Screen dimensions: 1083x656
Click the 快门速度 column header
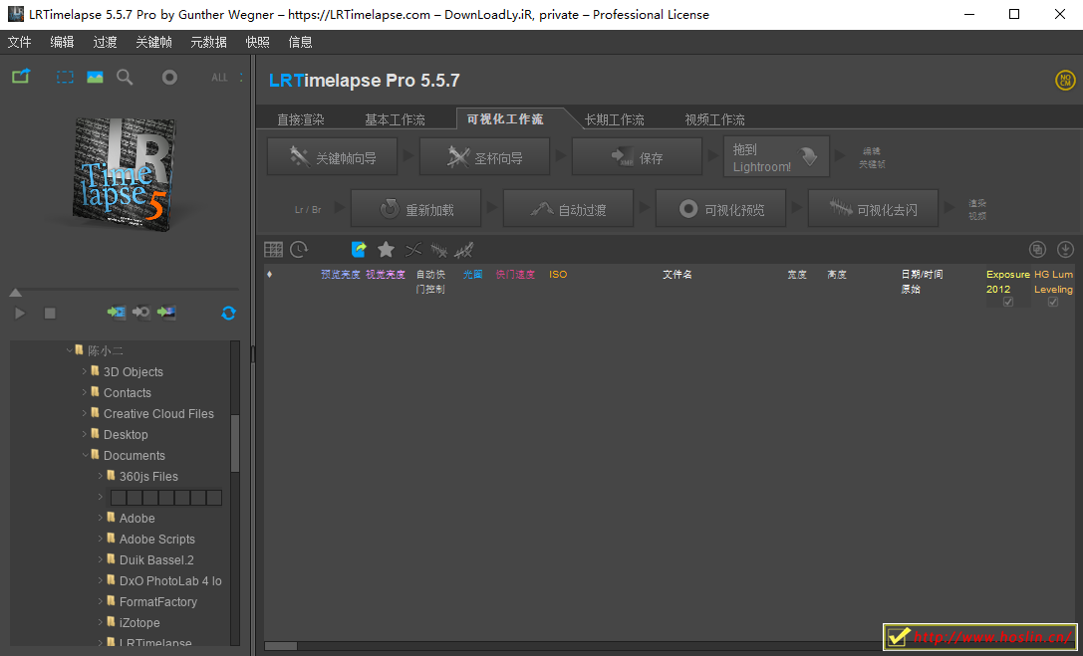coord(515,275)
